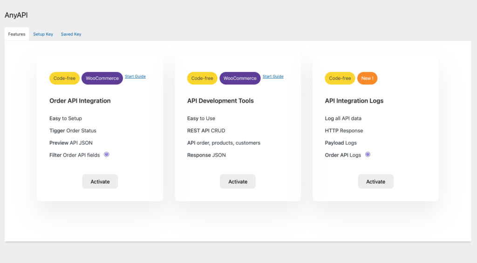477x263 pixels.
Task: Click the Easy to Use text
Action: click(x=201, y=118)
